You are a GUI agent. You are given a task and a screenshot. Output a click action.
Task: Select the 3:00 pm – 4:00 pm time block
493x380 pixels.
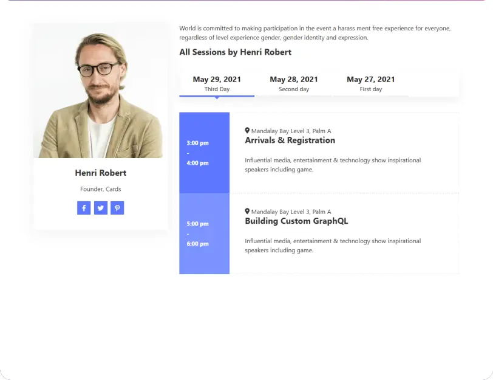[x=204, y=153]
